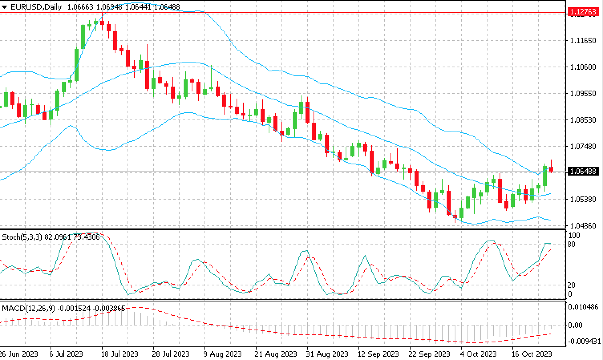
Task: Select the Stochastic 20 level label
Action: [572, 285]
